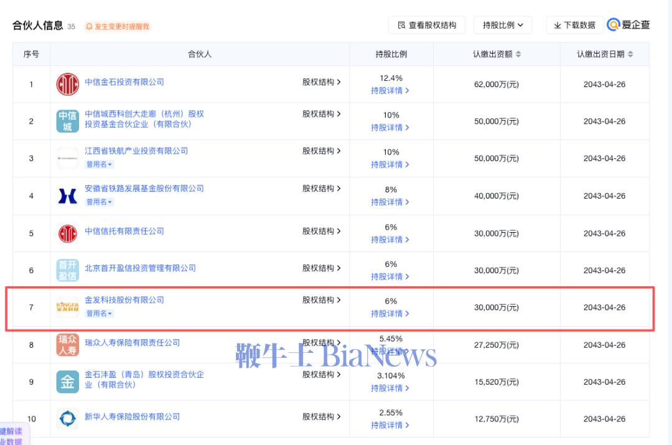Click the 40,000万(元) amount cell
The image size is (672, 445).
pos(497,196)
